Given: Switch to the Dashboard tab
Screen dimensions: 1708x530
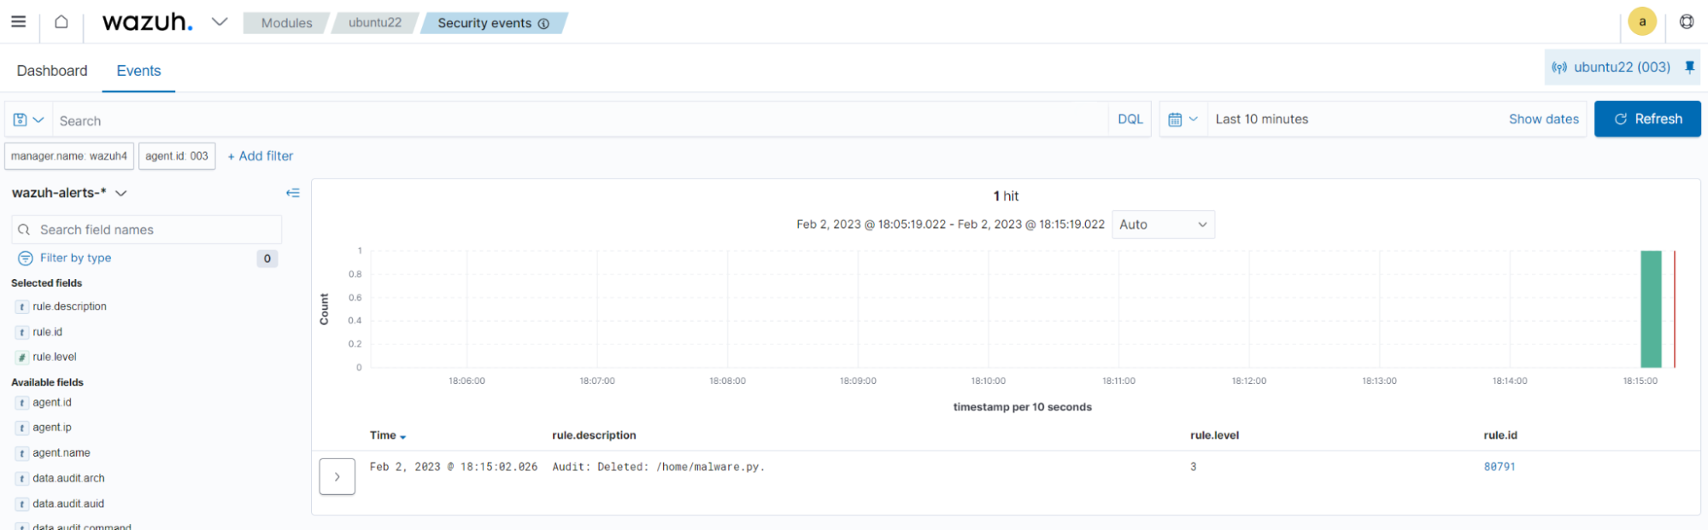Looking at the screenshot, I should [52, 71].
